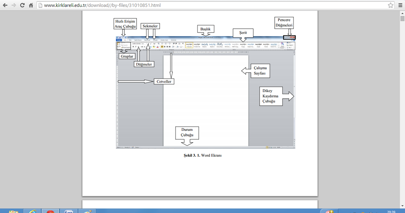Click the center alignment icon
The height and width of the screenshot is (213, 405).
pyautogui.click(x=165, y=47)
